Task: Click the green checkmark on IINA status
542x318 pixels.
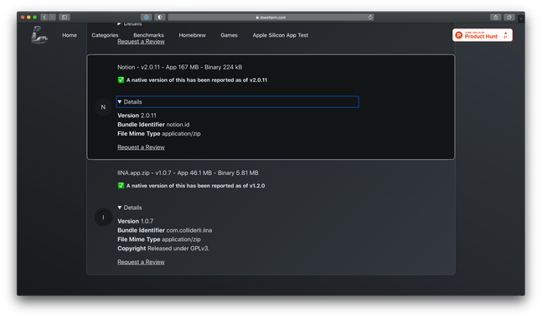Action: point(121,186)
